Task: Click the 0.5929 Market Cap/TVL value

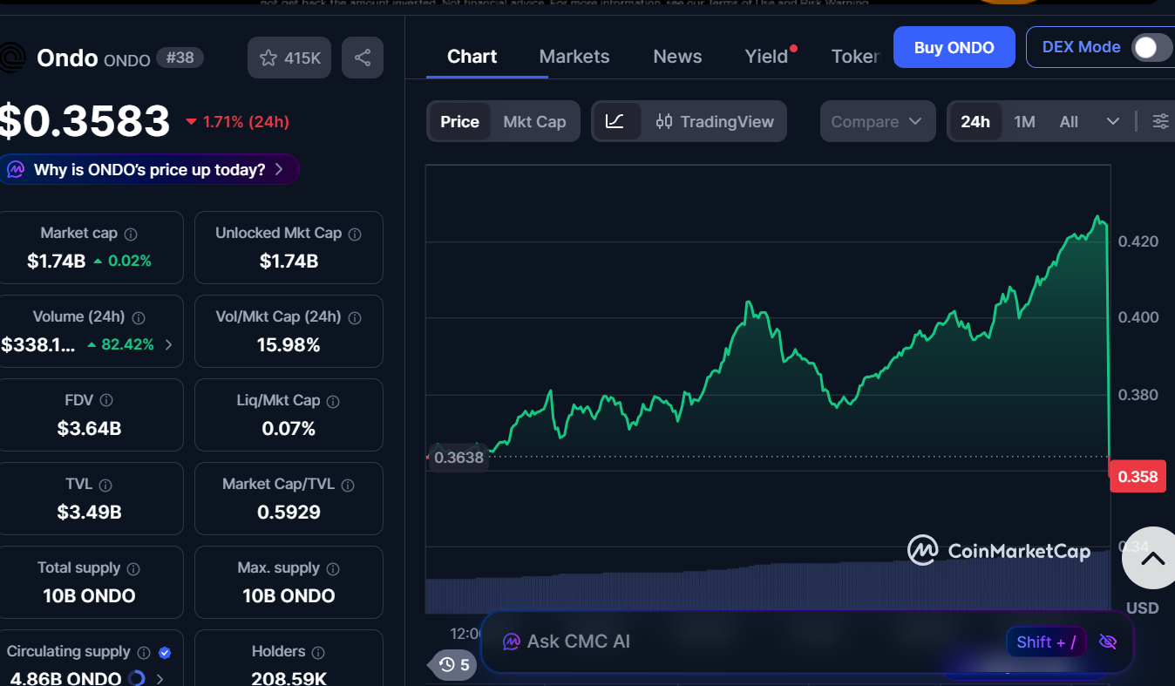Action: (x=289, y=512)
